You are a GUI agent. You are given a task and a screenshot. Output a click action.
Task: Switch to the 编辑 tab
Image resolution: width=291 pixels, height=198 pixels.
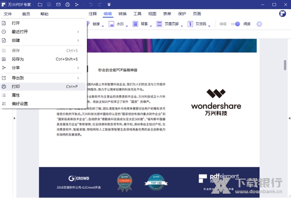pos(108,14)
